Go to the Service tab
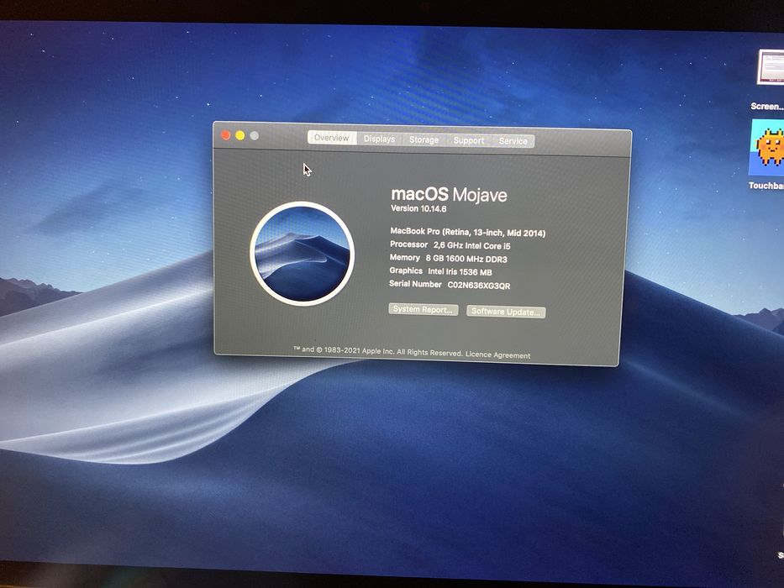The width and height of the screenshot is (784, 588). 513,141
